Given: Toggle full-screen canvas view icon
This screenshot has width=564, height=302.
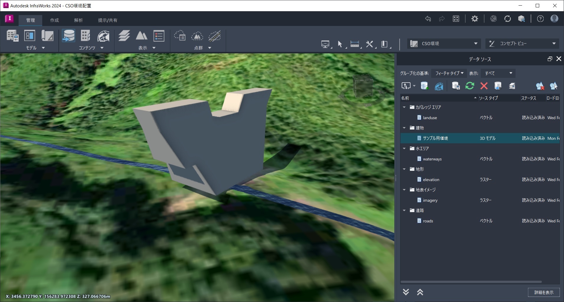Looking at the screenshot, I should pyautogui.click(x=456, y=19).
